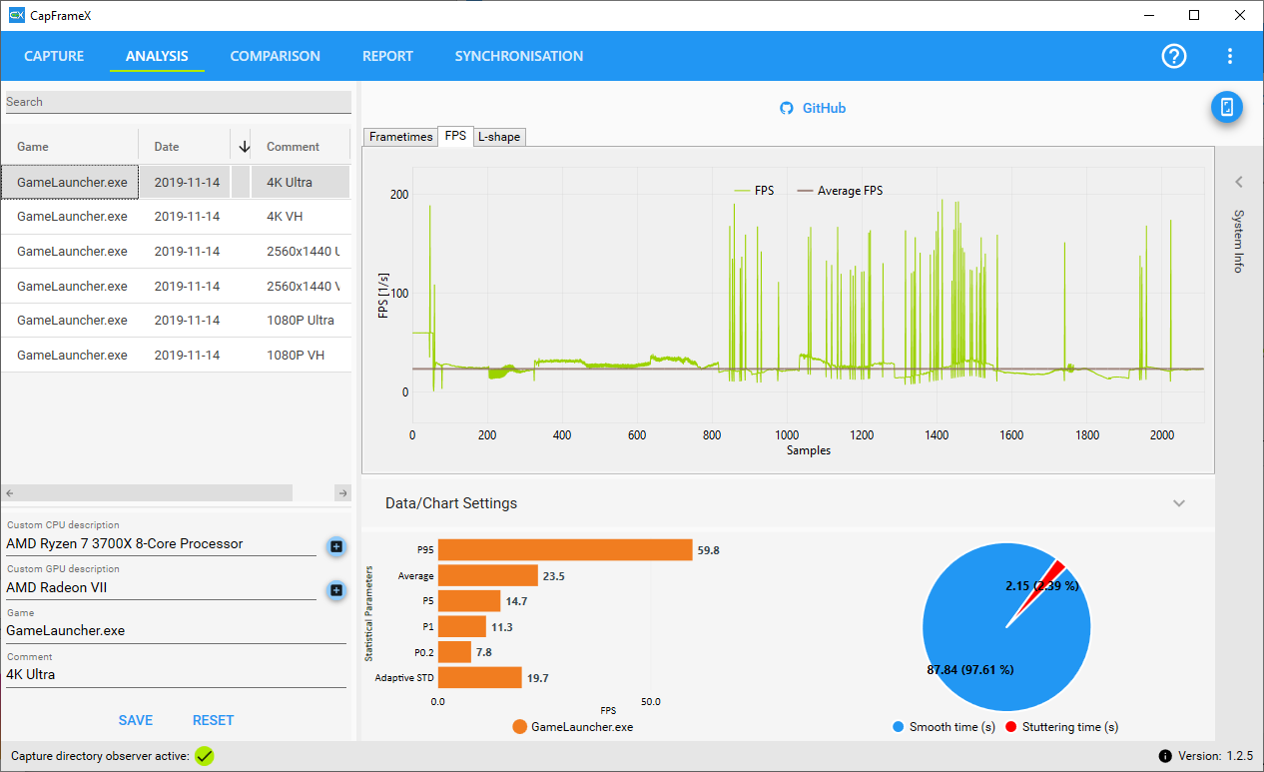Expand System Info side panel arrow
1264x772 pixels.
click(x=1238, y=182)
